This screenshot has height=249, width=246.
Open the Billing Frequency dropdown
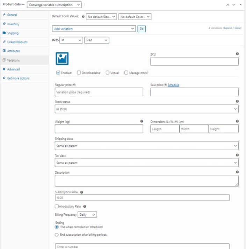click(x=87, y=215)
